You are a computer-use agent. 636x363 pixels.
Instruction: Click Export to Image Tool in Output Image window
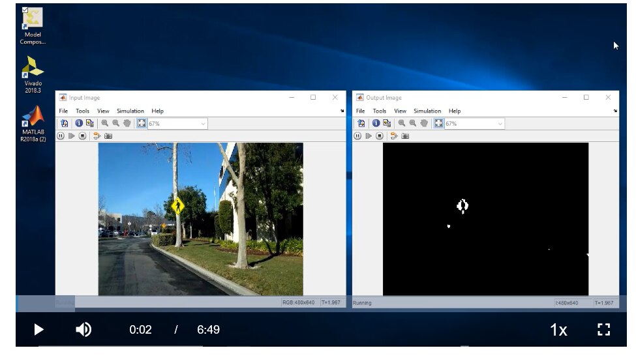(361, 123)
